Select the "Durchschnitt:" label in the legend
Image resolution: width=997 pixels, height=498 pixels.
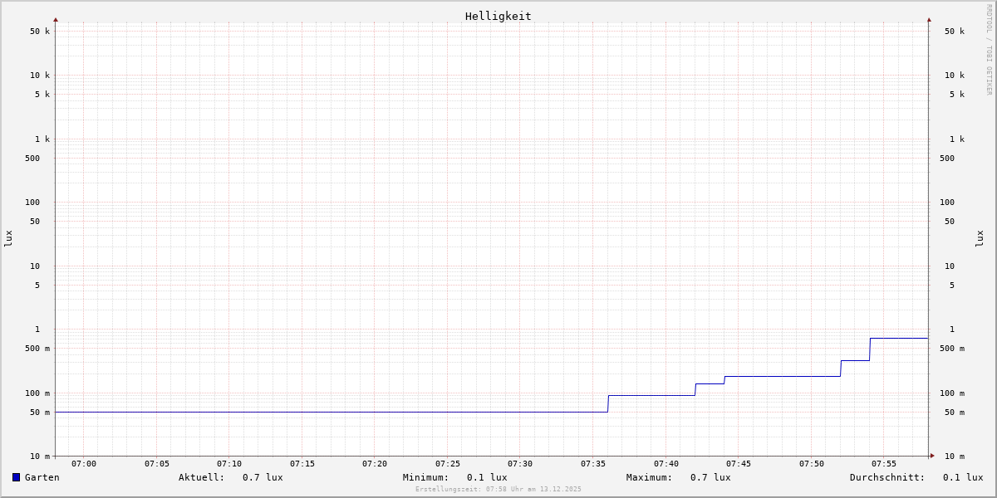[887, 477]
